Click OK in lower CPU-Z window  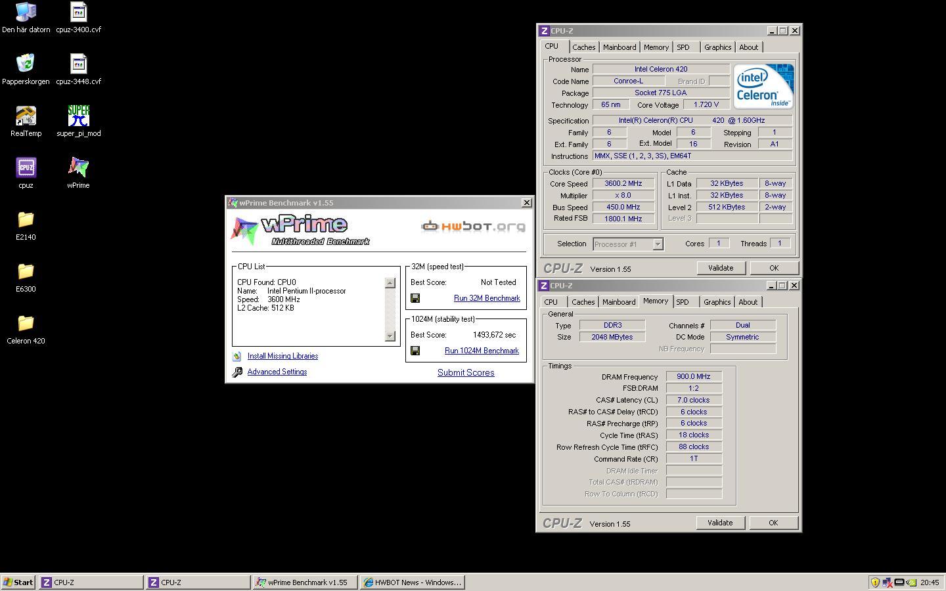click(x=773, y=523)
